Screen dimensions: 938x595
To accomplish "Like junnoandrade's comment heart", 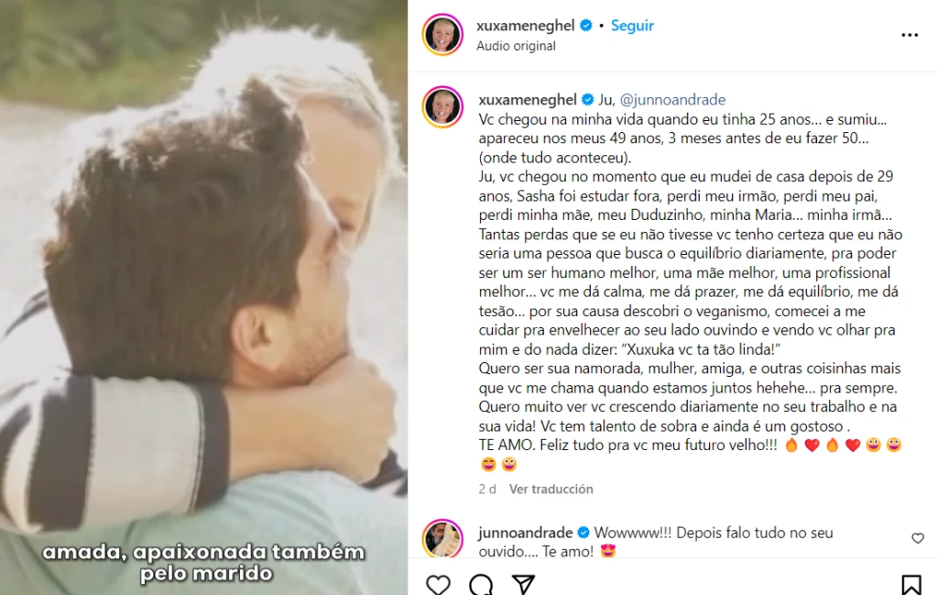I will click(918, 538).
